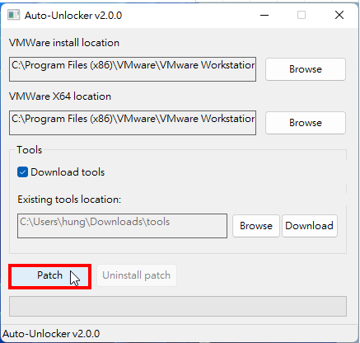Browse for VMWare X64 location
Image resolution: width=360 pixels, height=343 pixels.
[306, 123]
